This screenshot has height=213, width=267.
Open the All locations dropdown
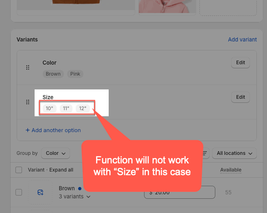[x=234, y=153]
